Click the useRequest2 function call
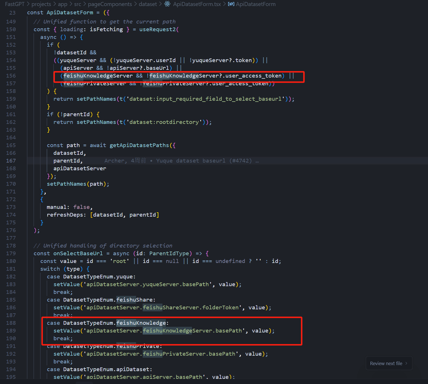This screenshot has width=428, height=384. (157, 29)
